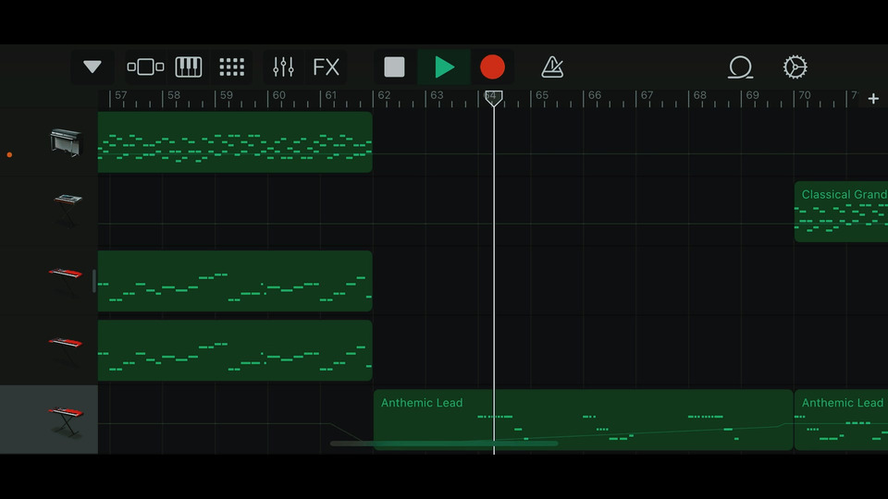Open the FX panel
The image size is (888, 499).
click(x=327, y=67)
